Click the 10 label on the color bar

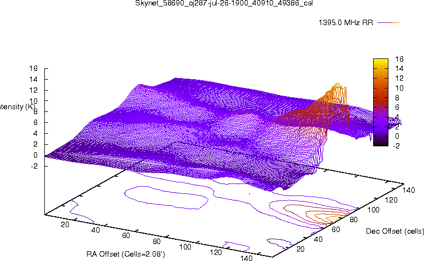399,88
